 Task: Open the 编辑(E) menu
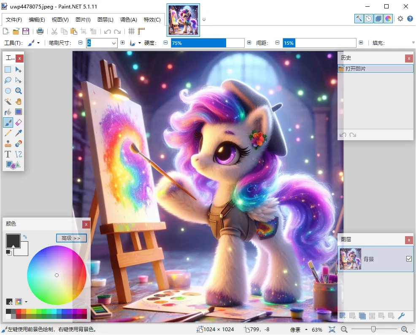37,20
